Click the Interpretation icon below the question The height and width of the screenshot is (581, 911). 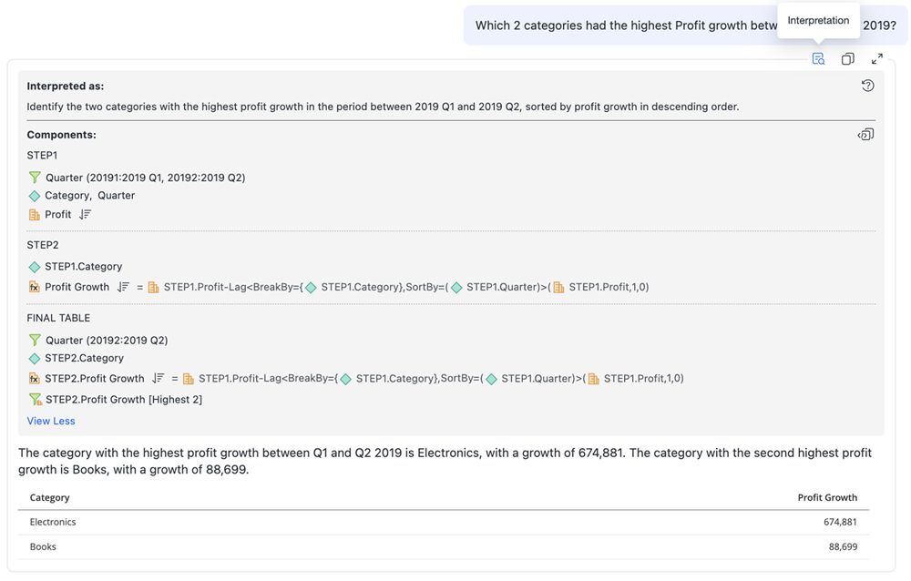tap(818, 59)
